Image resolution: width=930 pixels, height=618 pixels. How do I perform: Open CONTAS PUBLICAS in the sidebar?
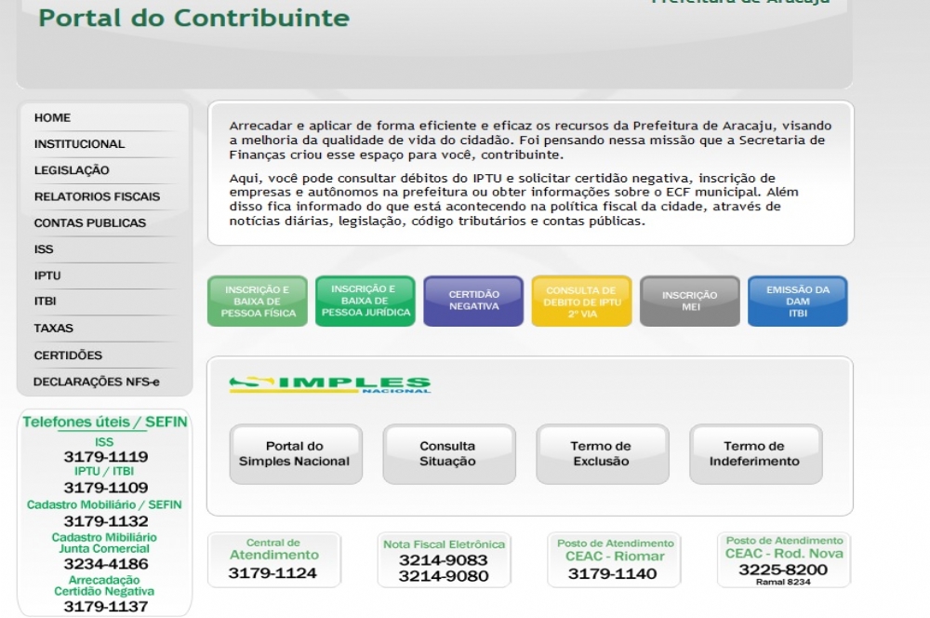[x=89, y=223]
